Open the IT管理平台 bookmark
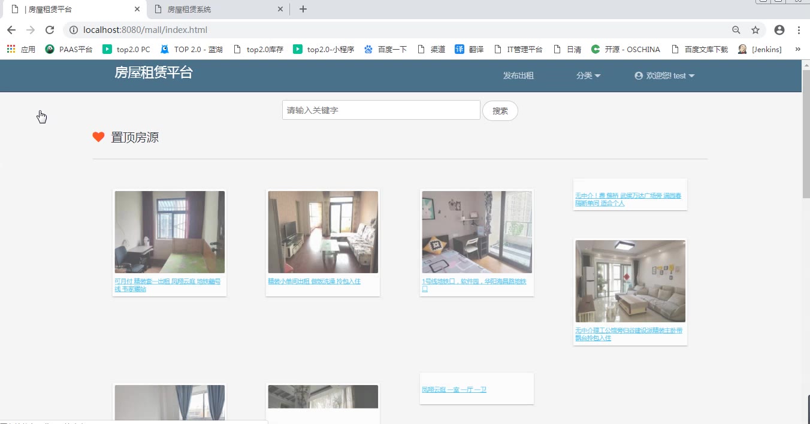Viewport: 810px width, 424px height. click(x=518, y=49)
